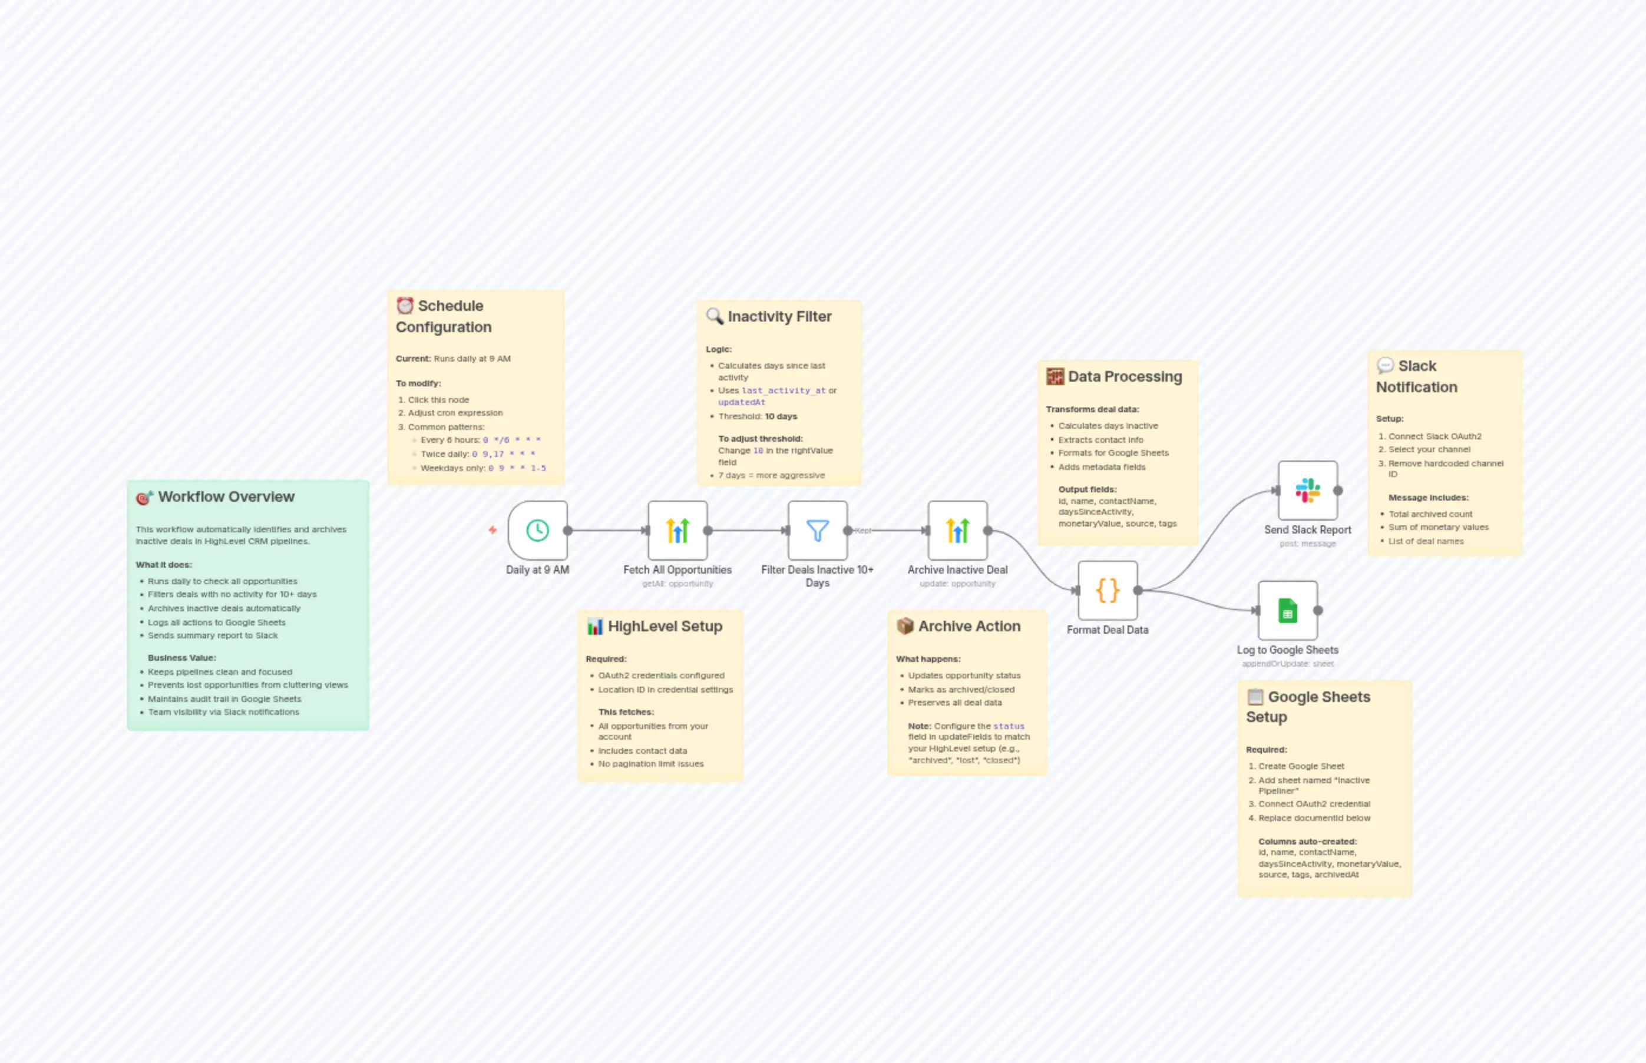Select the Slack logo in Send Slack Report

point(1308,490)
